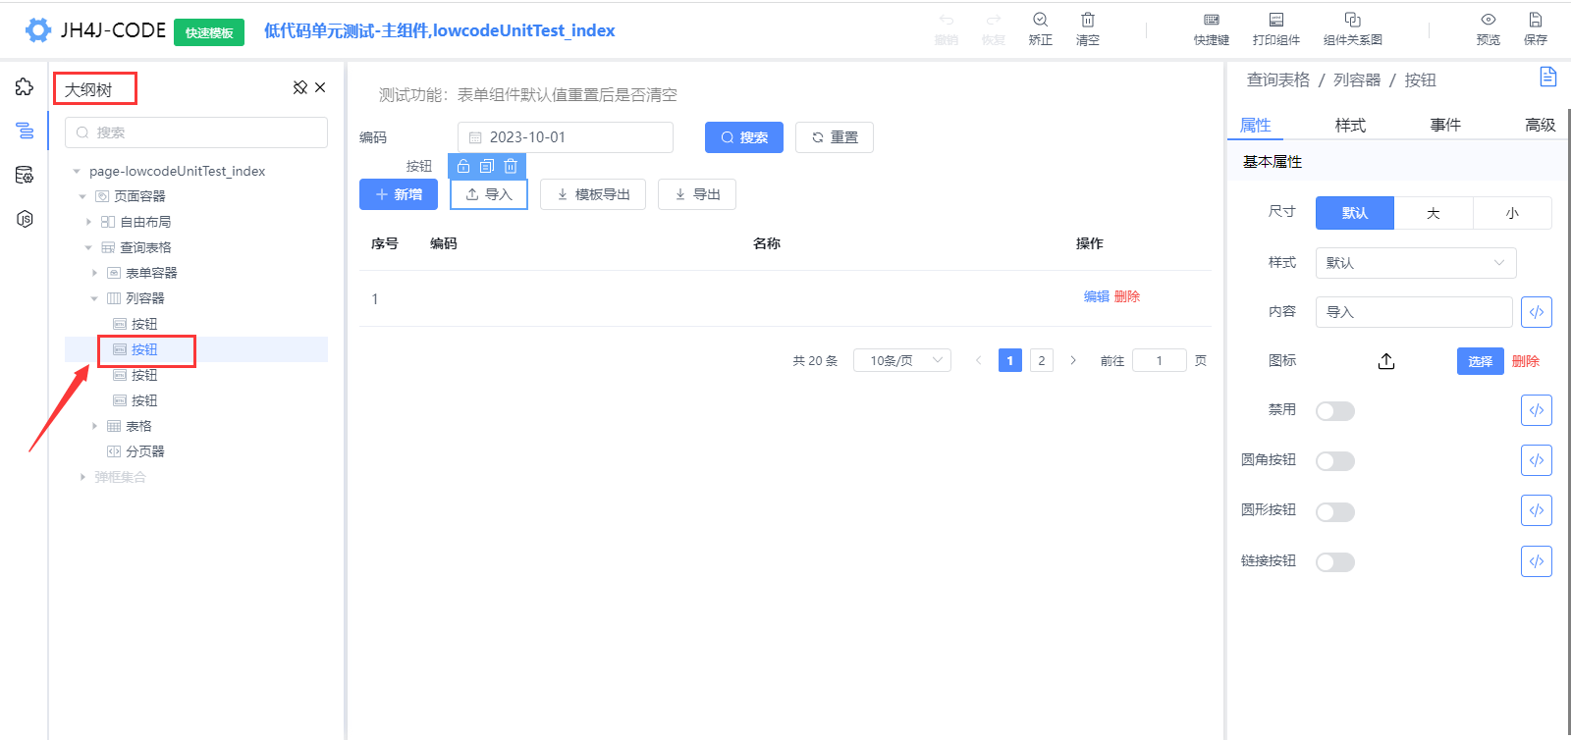This screenshot has height=740, width=1571.
Task: Click the 保存 save icon
Action: (x=1536, y=20)
